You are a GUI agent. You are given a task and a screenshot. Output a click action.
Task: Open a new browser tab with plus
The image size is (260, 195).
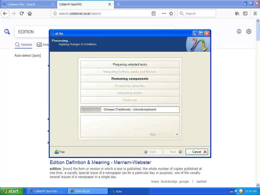point(118,4)
